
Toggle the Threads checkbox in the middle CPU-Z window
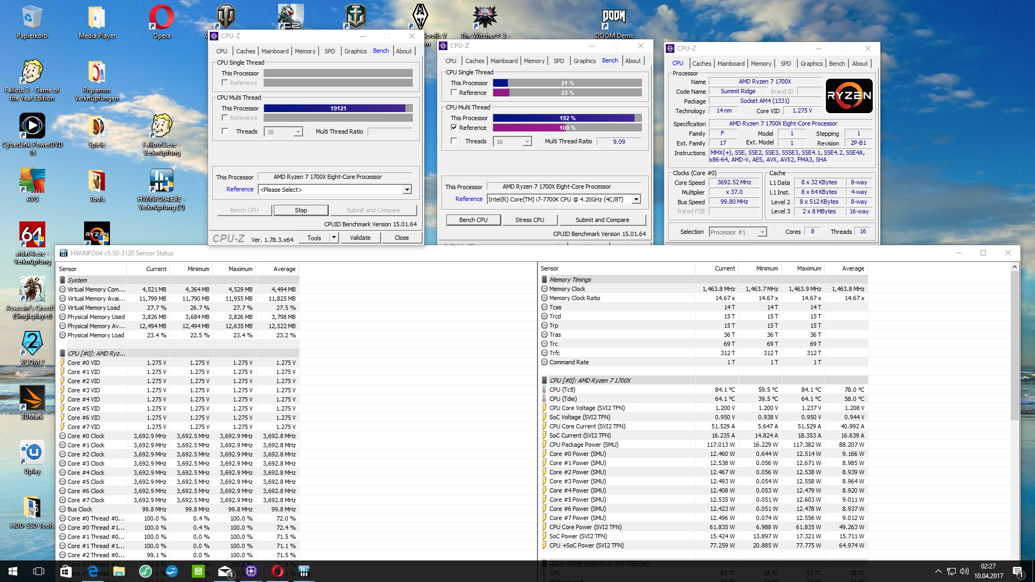(x=454, y=141)
